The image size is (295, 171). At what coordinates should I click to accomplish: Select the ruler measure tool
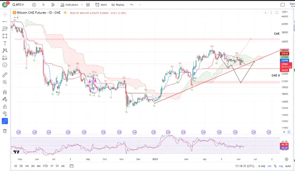click(5, 75)
